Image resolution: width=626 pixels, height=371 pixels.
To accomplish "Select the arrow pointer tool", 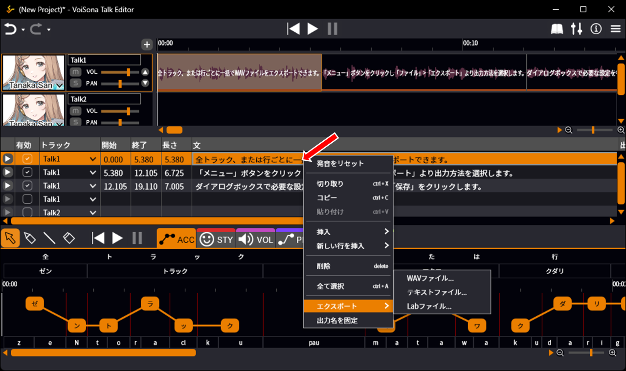I will point(11,238).
